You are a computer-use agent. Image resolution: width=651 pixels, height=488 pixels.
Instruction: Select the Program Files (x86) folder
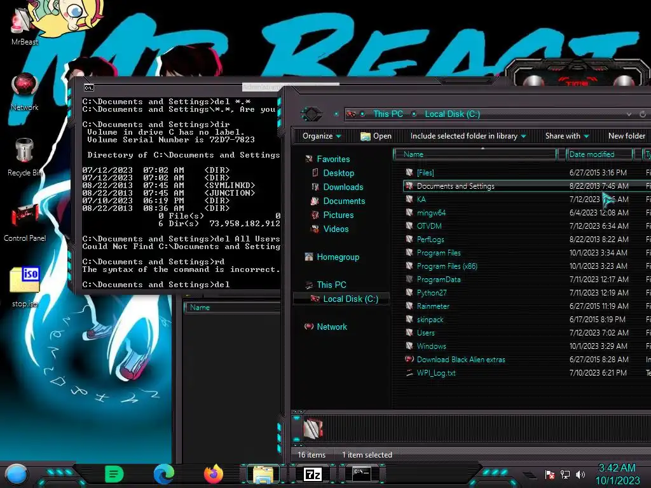point(447,266)
